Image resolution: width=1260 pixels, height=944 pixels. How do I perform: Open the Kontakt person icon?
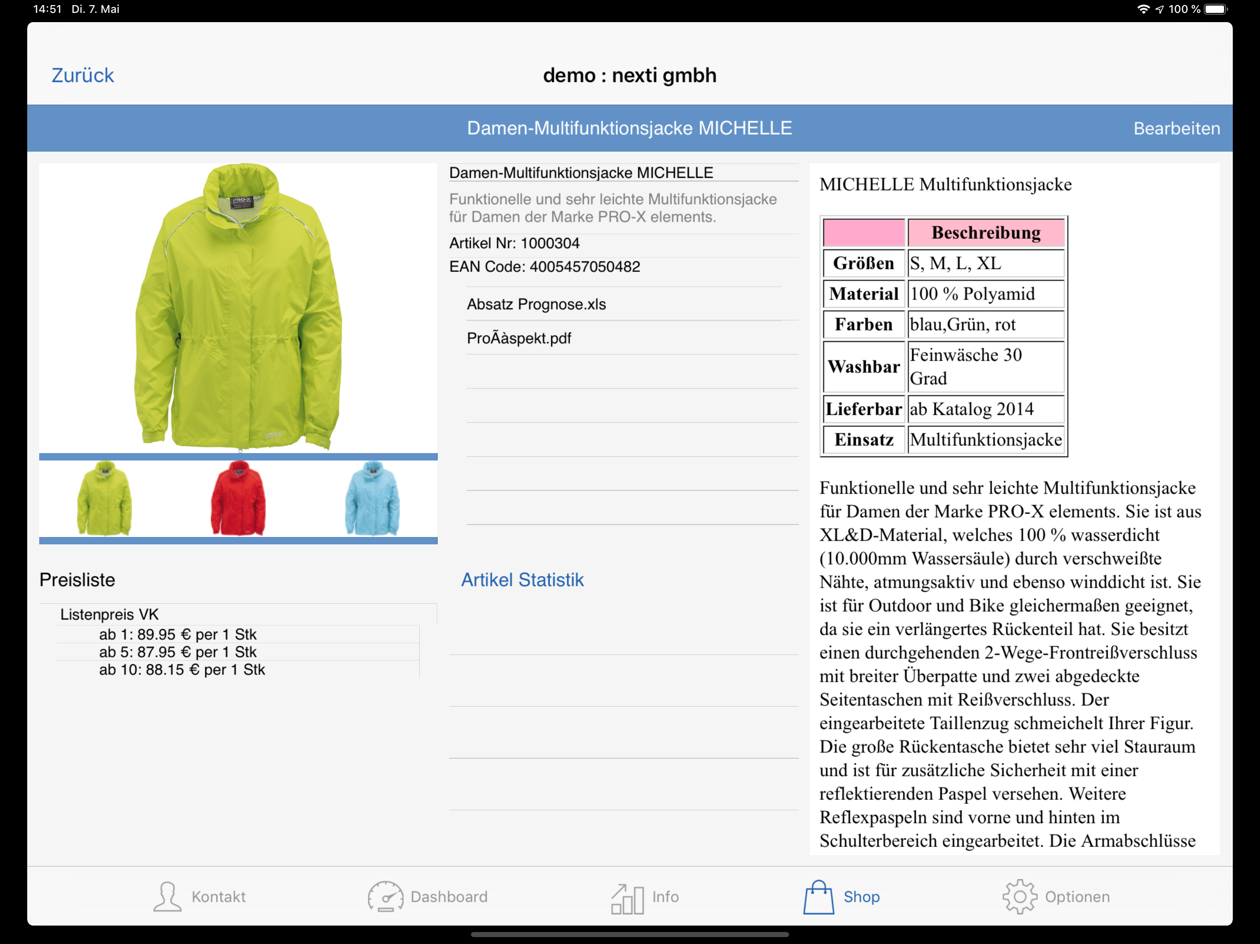pos(167,897)
